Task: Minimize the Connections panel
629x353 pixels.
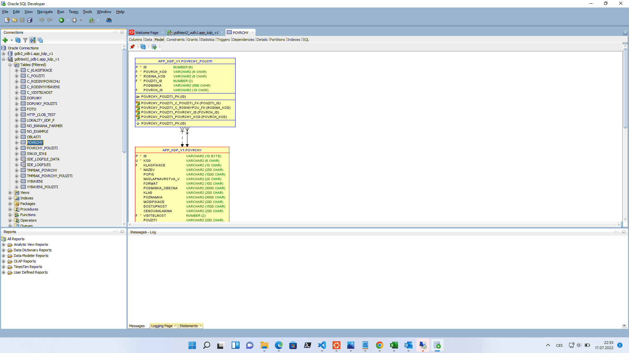Action: pos(122,32)
